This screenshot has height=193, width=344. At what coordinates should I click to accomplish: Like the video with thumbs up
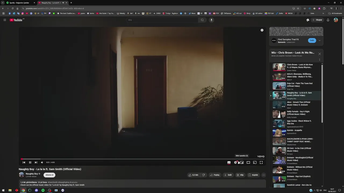(x=193, y=175)
